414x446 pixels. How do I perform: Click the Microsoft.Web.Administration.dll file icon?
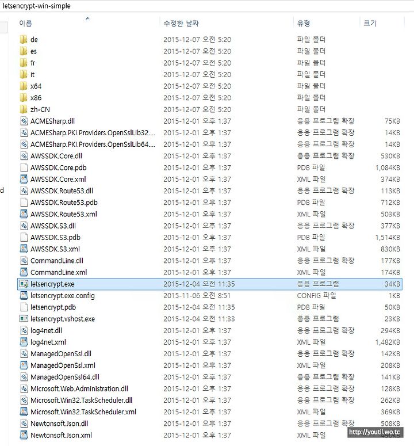coord(24,388)
